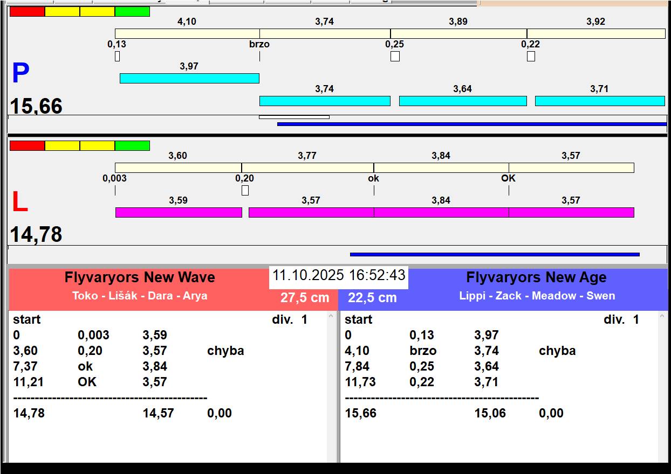Toggle the small box under 0,20 in lane L

tap(245, 190)
